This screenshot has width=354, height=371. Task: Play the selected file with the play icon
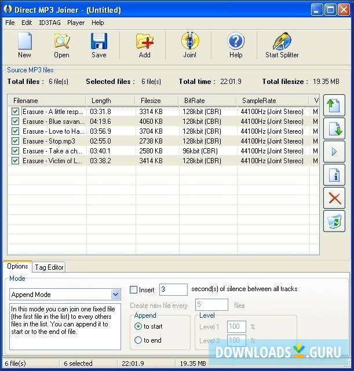[334, 152]
